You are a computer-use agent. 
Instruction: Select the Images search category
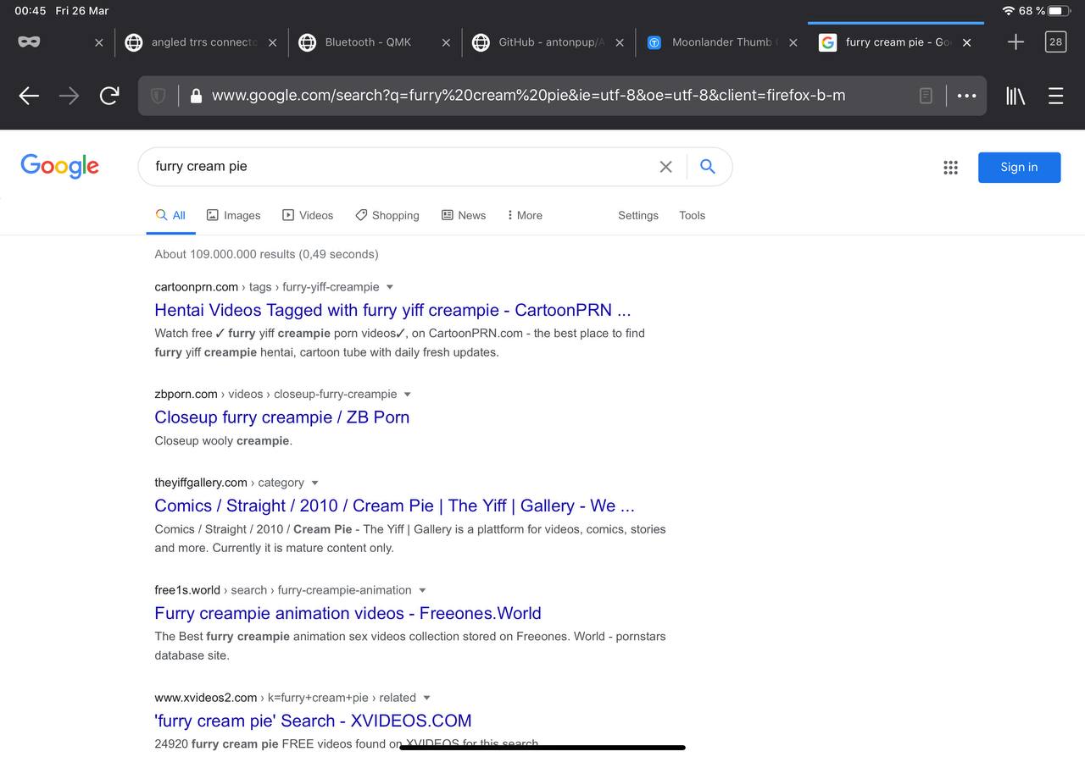pyautogui.click(x=233, y=215)
